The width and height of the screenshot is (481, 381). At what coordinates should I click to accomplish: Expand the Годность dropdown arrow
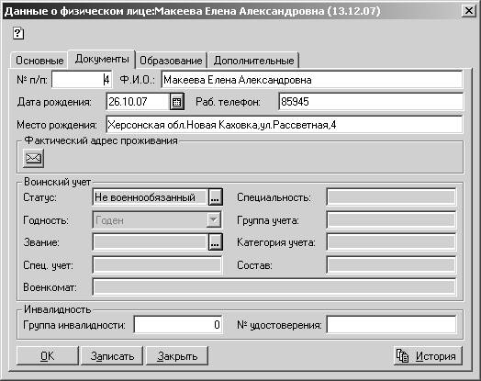214,220
